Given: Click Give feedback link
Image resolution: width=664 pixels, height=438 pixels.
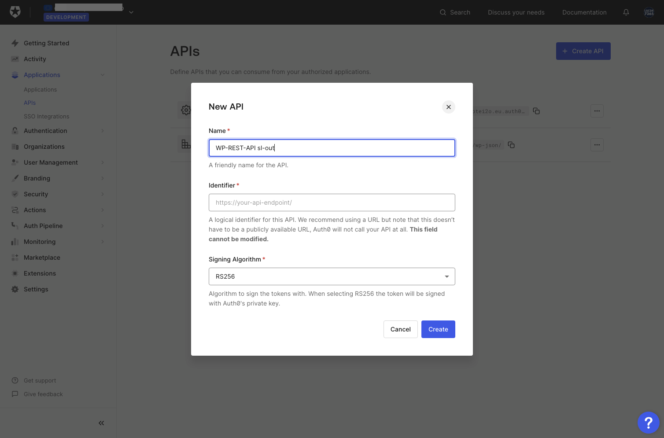Looking at the screenshot, I should coord(43,394).
